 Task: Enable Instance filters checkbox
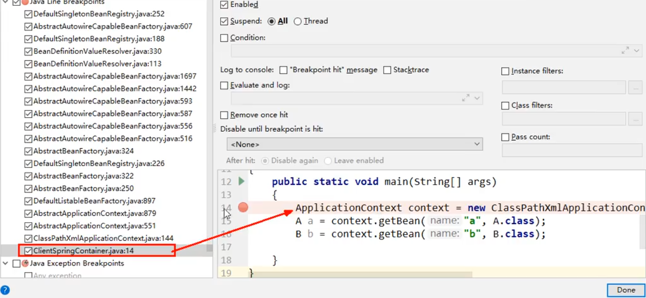505,71
